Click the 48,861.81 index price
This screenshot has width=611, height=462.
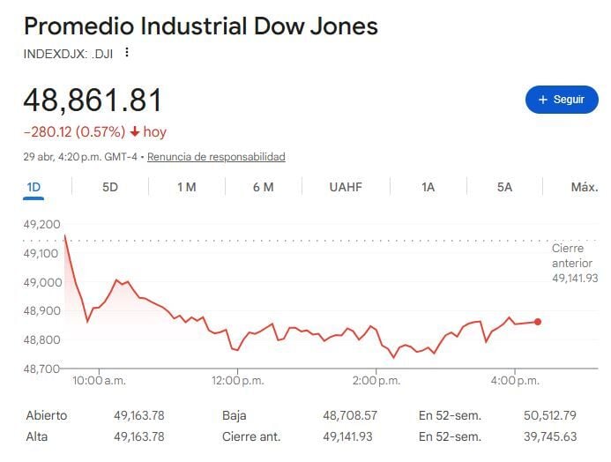[x=93, y=100]
